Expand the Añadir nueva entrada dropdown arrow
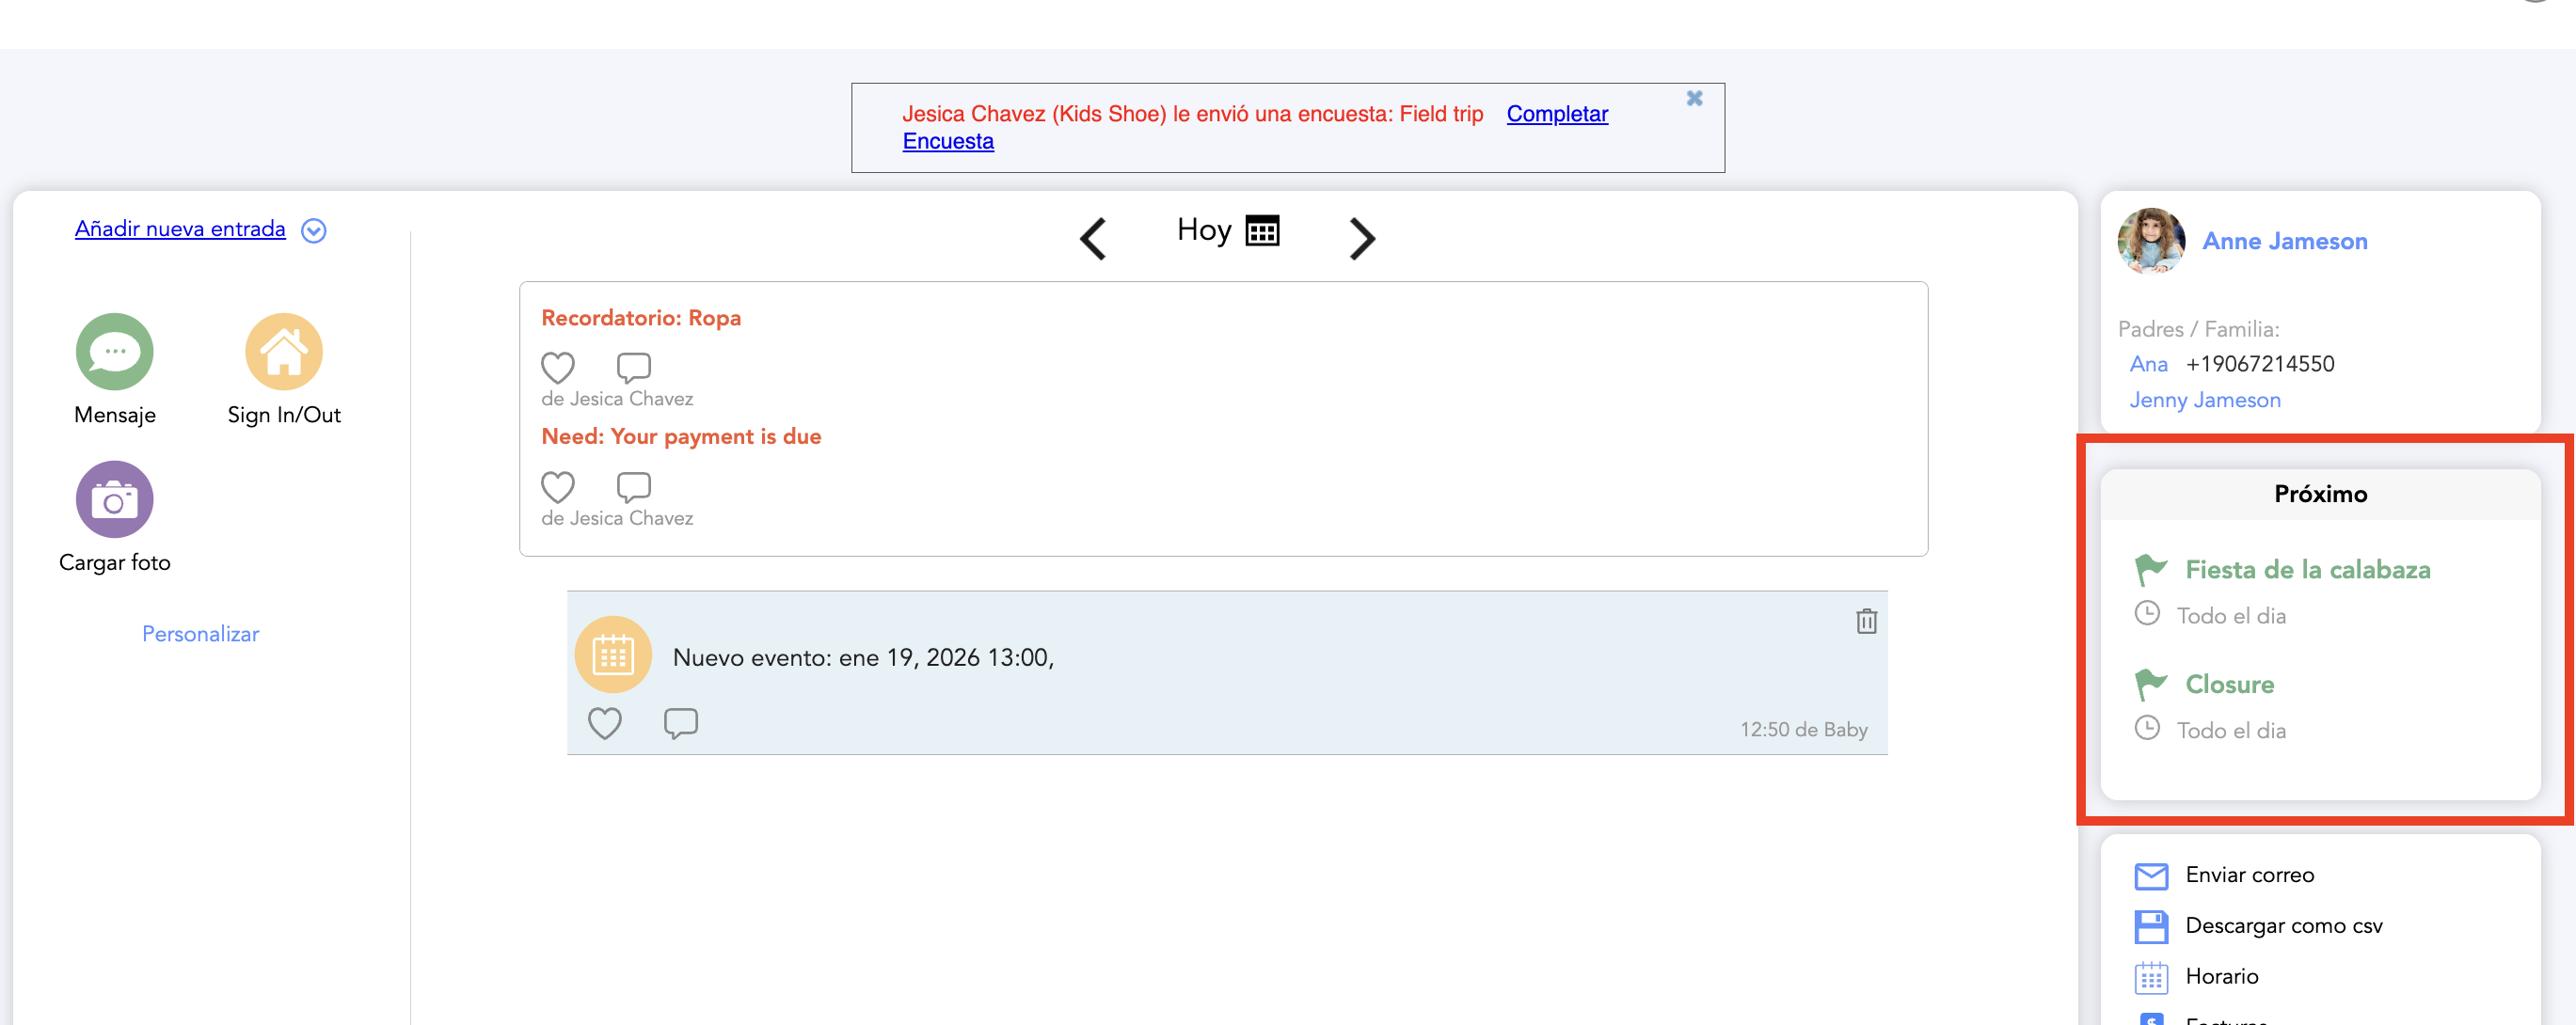Viewport: 2576px width, 1025px height. click(314, 230)
